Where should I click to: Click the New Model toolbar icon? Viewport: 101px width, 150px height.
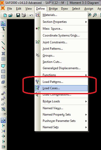tap(5, 15)
